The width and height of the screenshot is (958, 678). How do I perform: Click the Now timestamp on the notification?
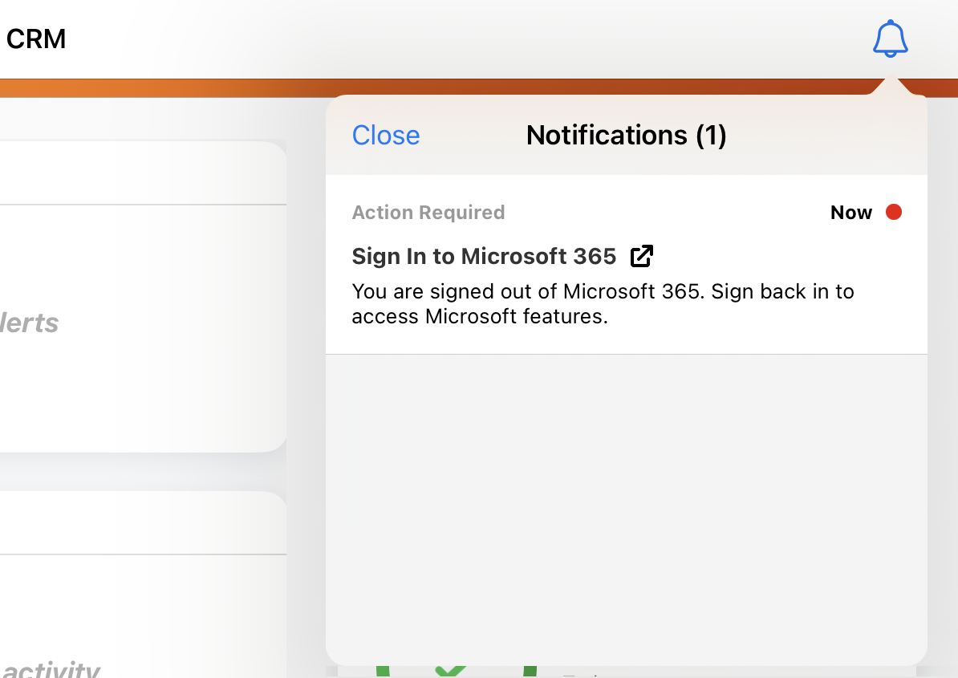[x=850, y=213]
